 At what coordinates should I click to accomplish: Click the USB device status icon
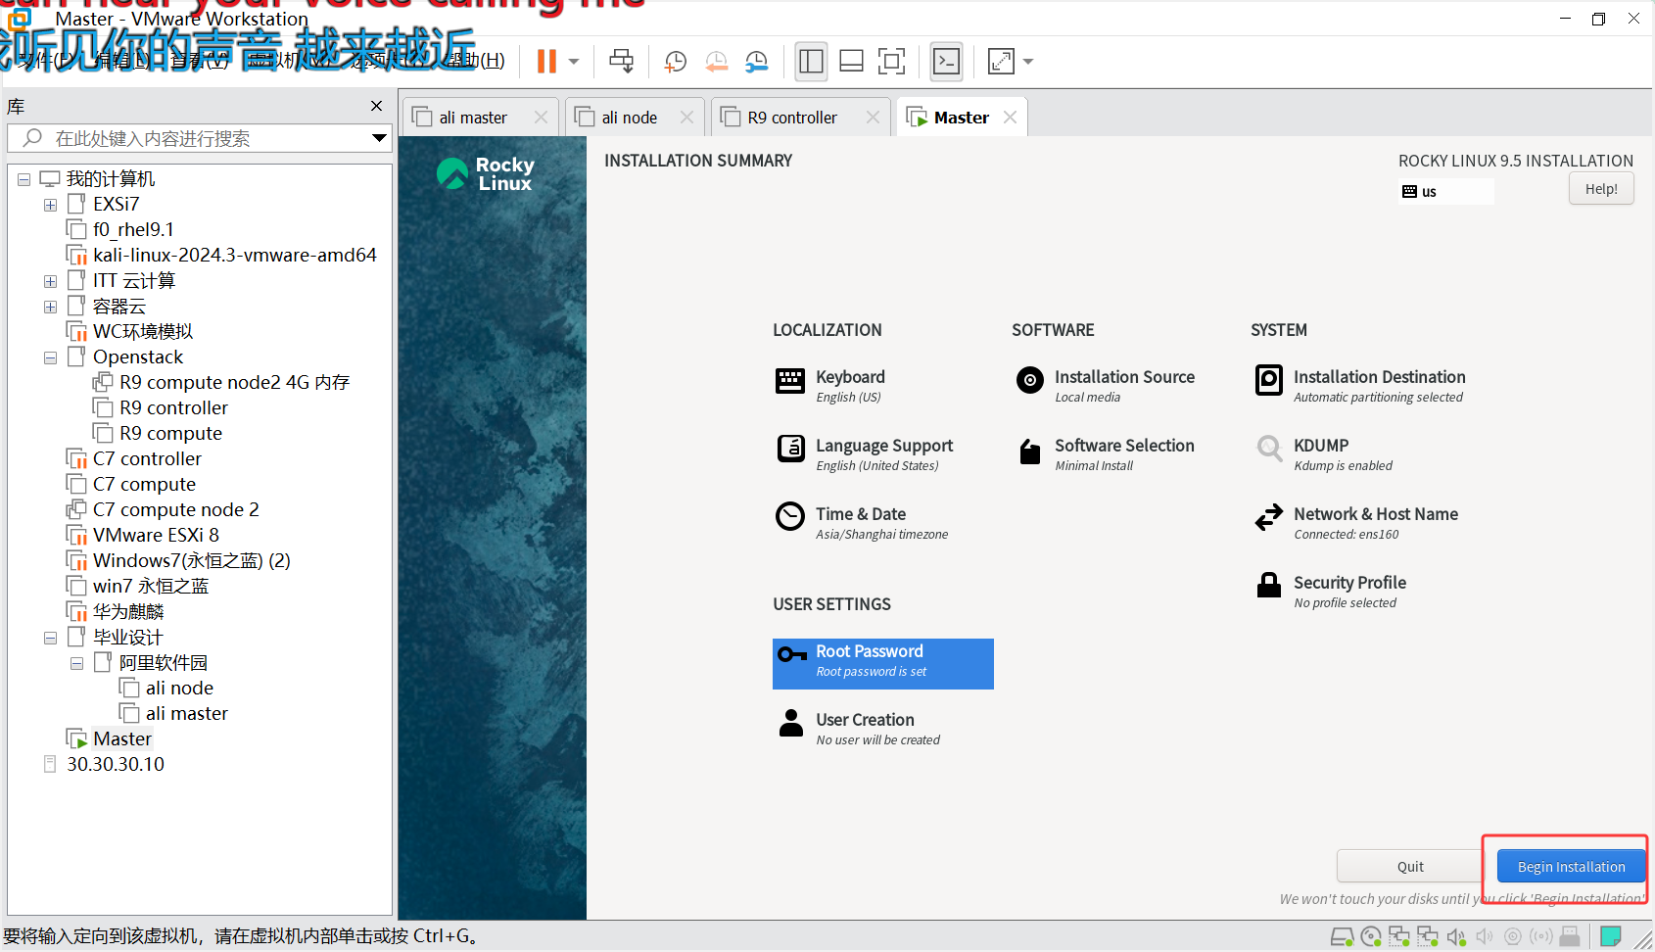tap(1570, 937)
